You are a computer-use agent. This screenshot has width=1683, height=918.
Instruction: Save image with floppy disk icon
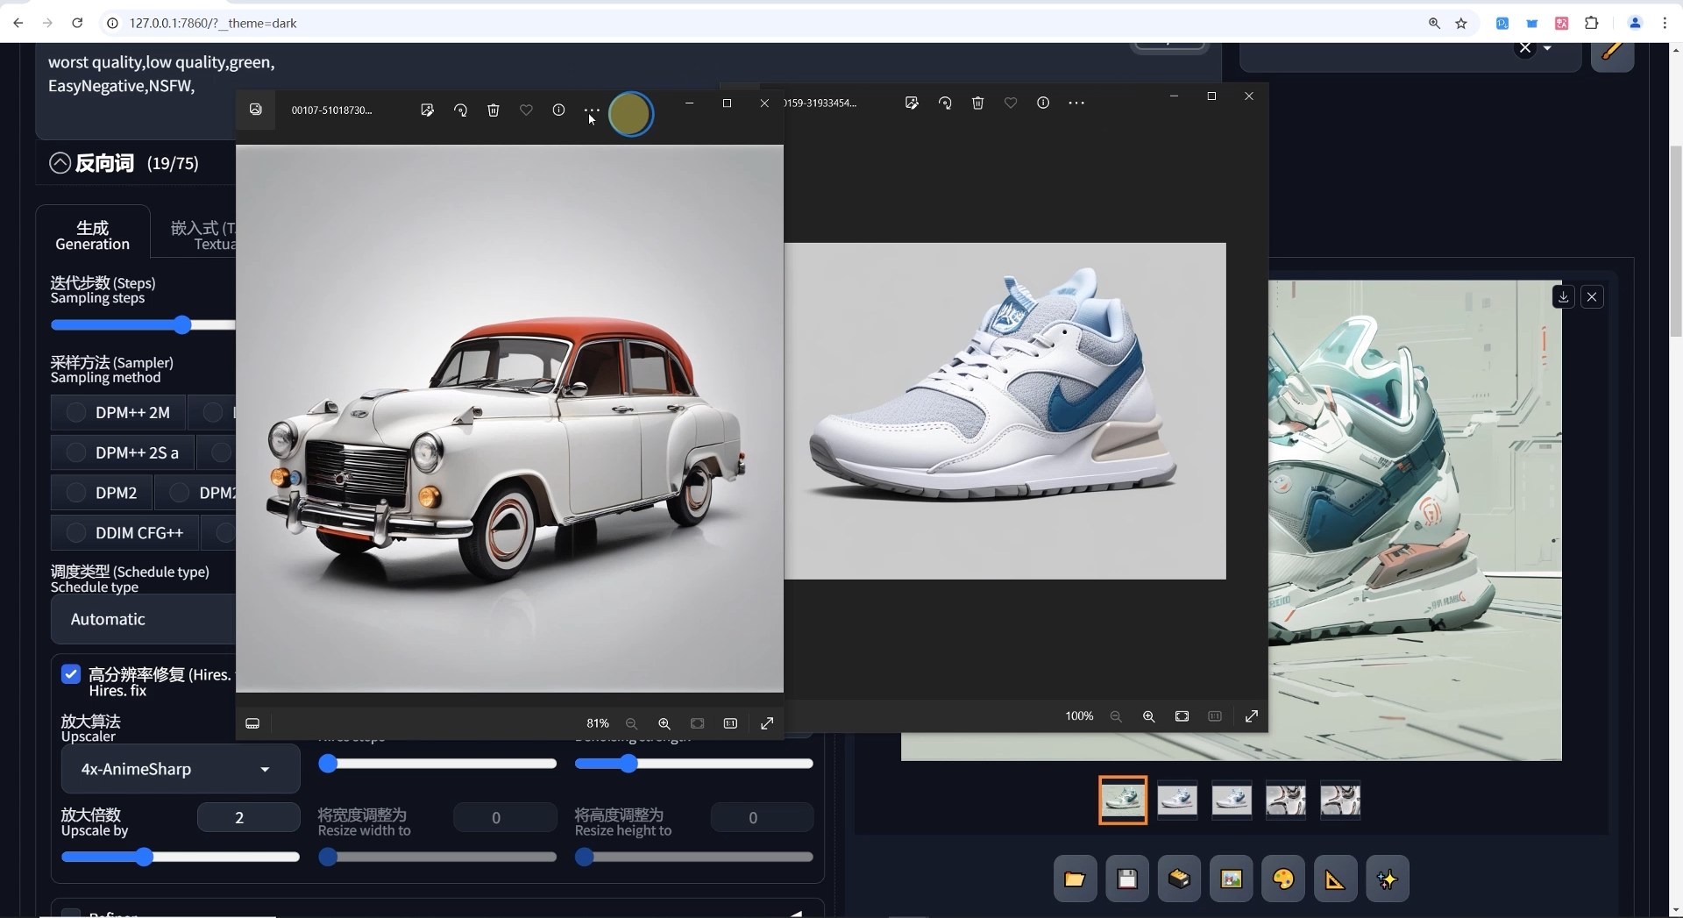[x=1127, y=879]
